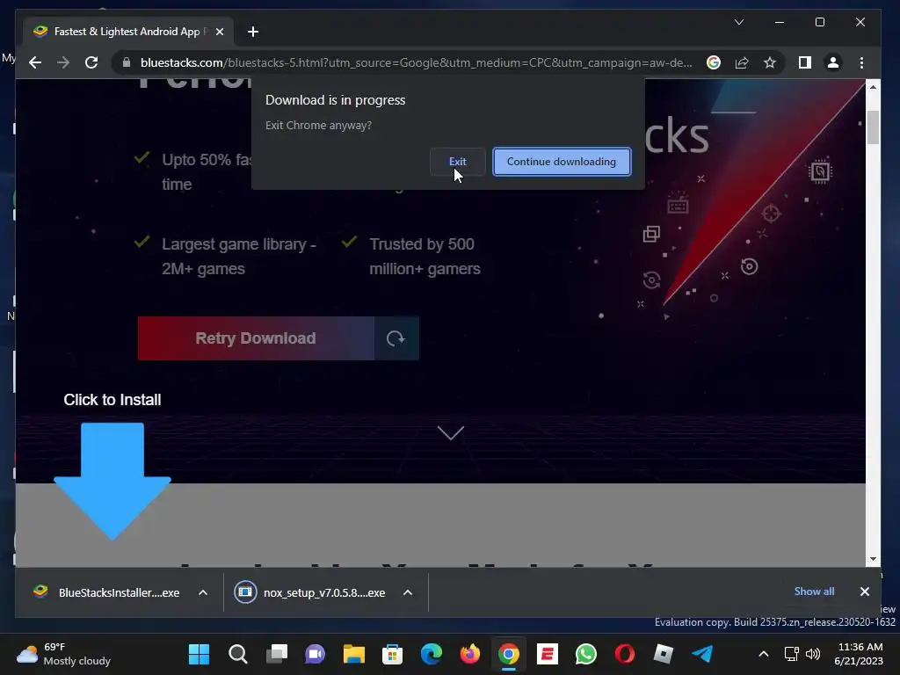Open the weather widget showing 69°F
The width and height of the screenshot is (900, 675).
(63, 654)
